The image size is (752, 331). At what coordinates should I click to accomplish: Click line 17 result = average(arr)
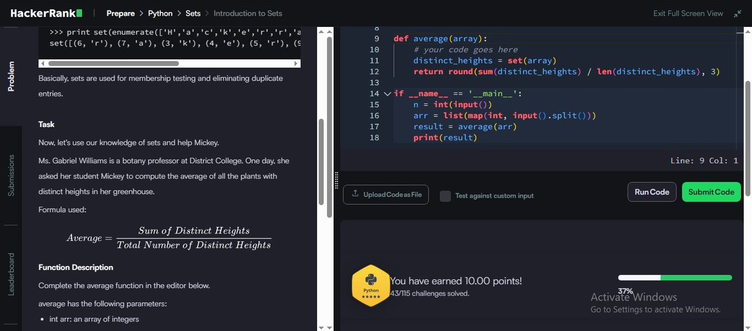pos(464,126)
